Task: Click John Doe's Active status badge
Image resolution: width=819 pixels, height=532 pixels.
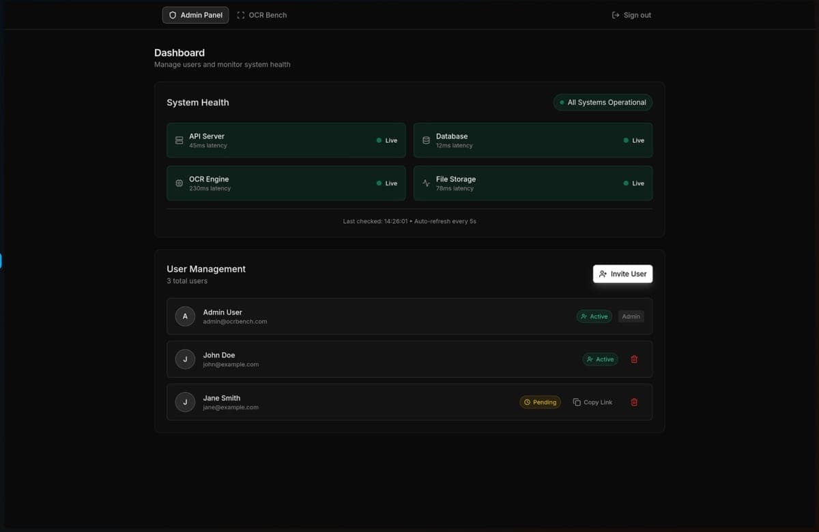Action: click(600, 359)
